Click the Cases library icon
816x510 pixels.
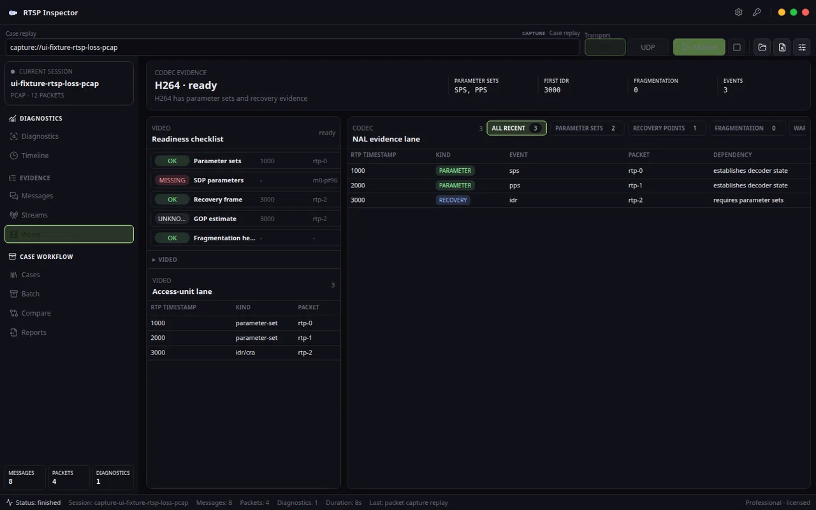coord(14,275)
